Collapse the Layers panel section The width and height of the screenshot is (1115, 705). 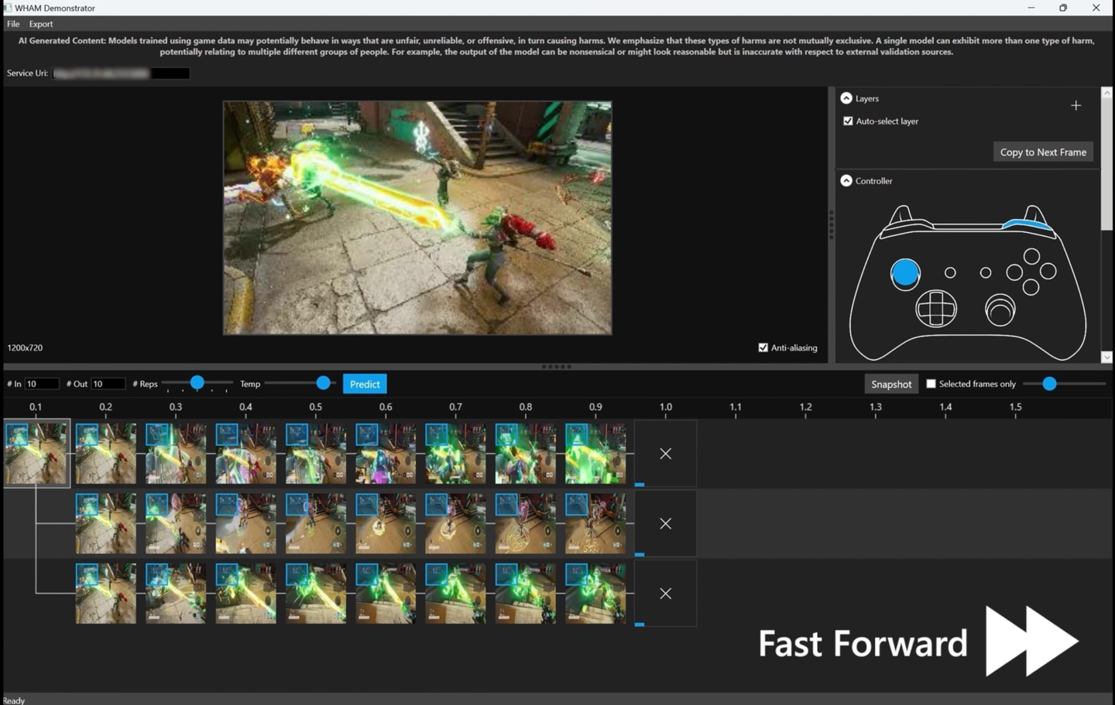point(846,98)
